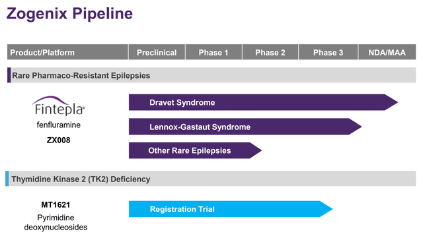Click the blue marker beside Thymidine Kinase
Image resolution: width=423 pixels, height=246 pixels.
tap(7, 179)
